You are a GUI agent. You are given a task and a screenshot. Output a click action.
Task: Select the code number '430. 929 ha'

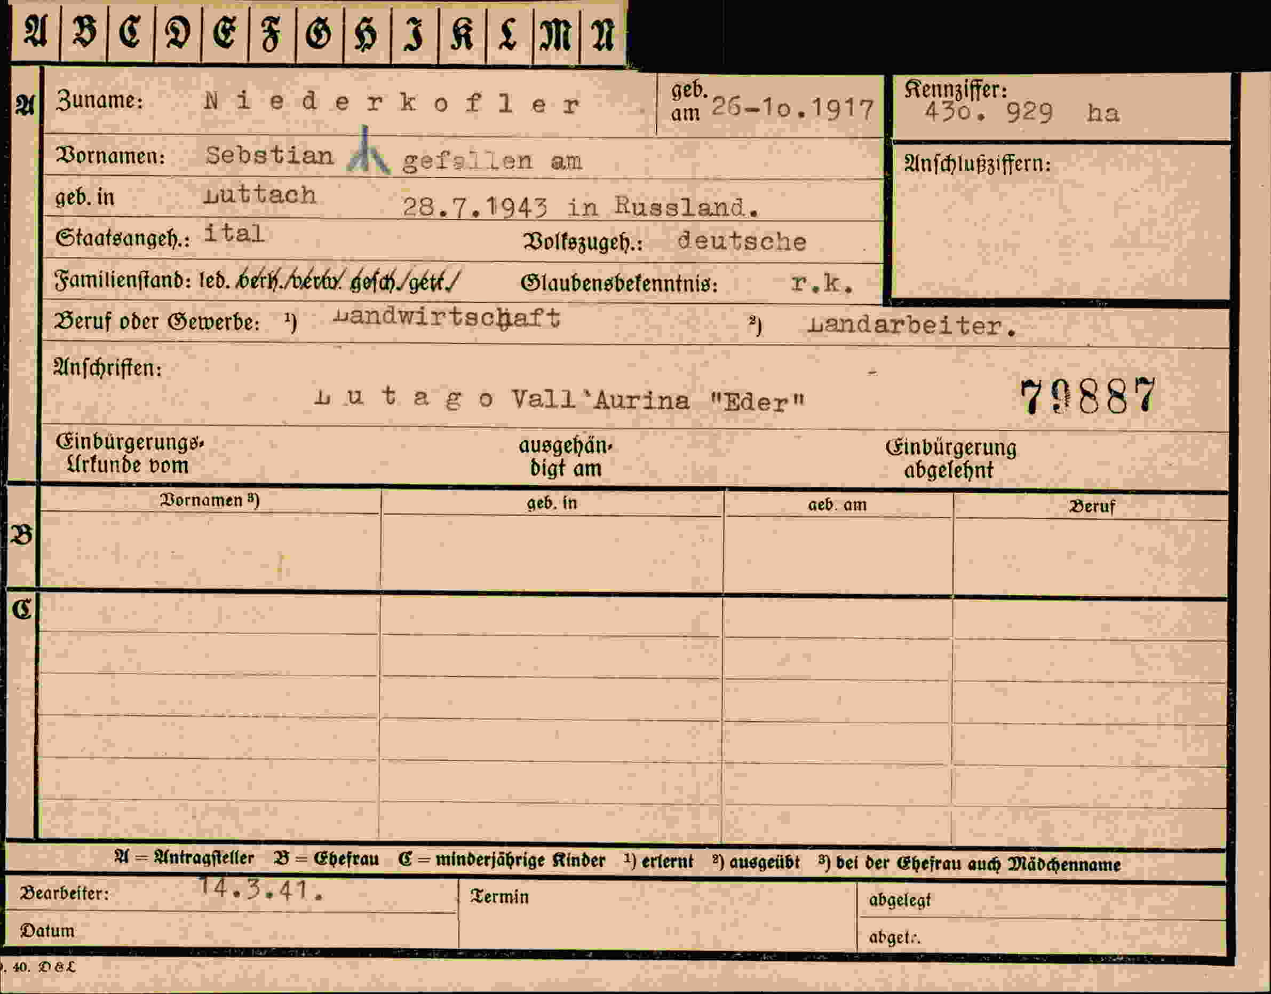[1021, 113]
